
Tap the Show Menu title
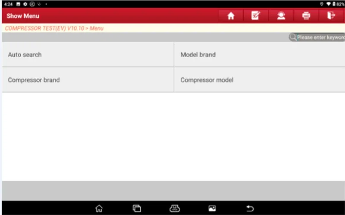tap(23, 16)
